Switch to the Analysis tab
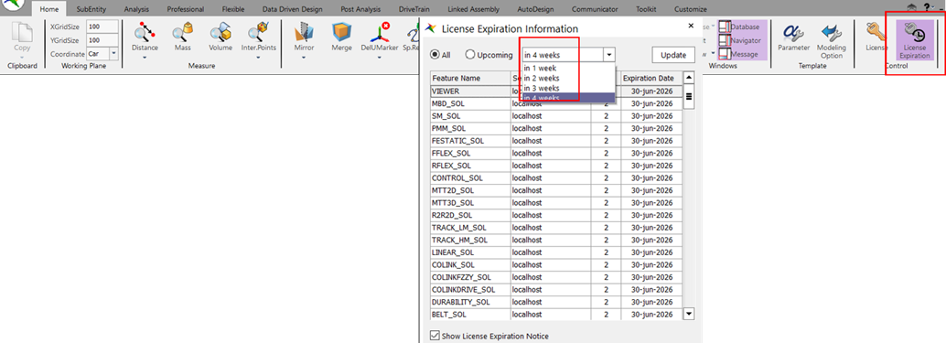946x343 pixels. coord(136,10)
